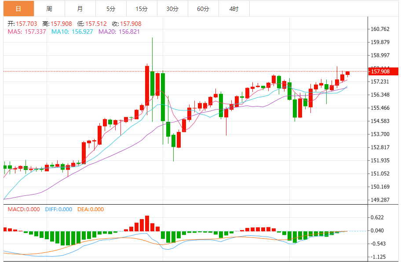Click the 152.817 price axis label
This screenshot has height=262, width=401.
pos(380,147)
